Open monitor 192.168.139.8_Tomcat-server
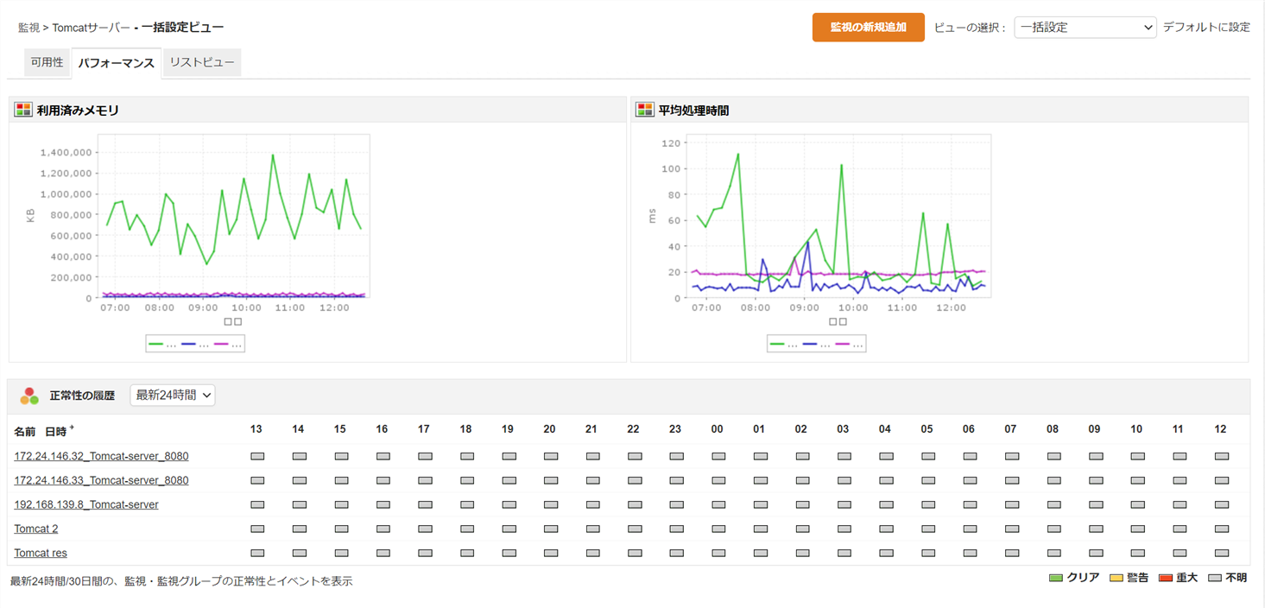 86,504
